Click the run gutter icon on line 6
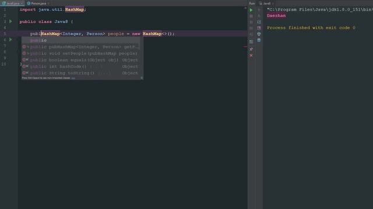 tap(10, 39)
